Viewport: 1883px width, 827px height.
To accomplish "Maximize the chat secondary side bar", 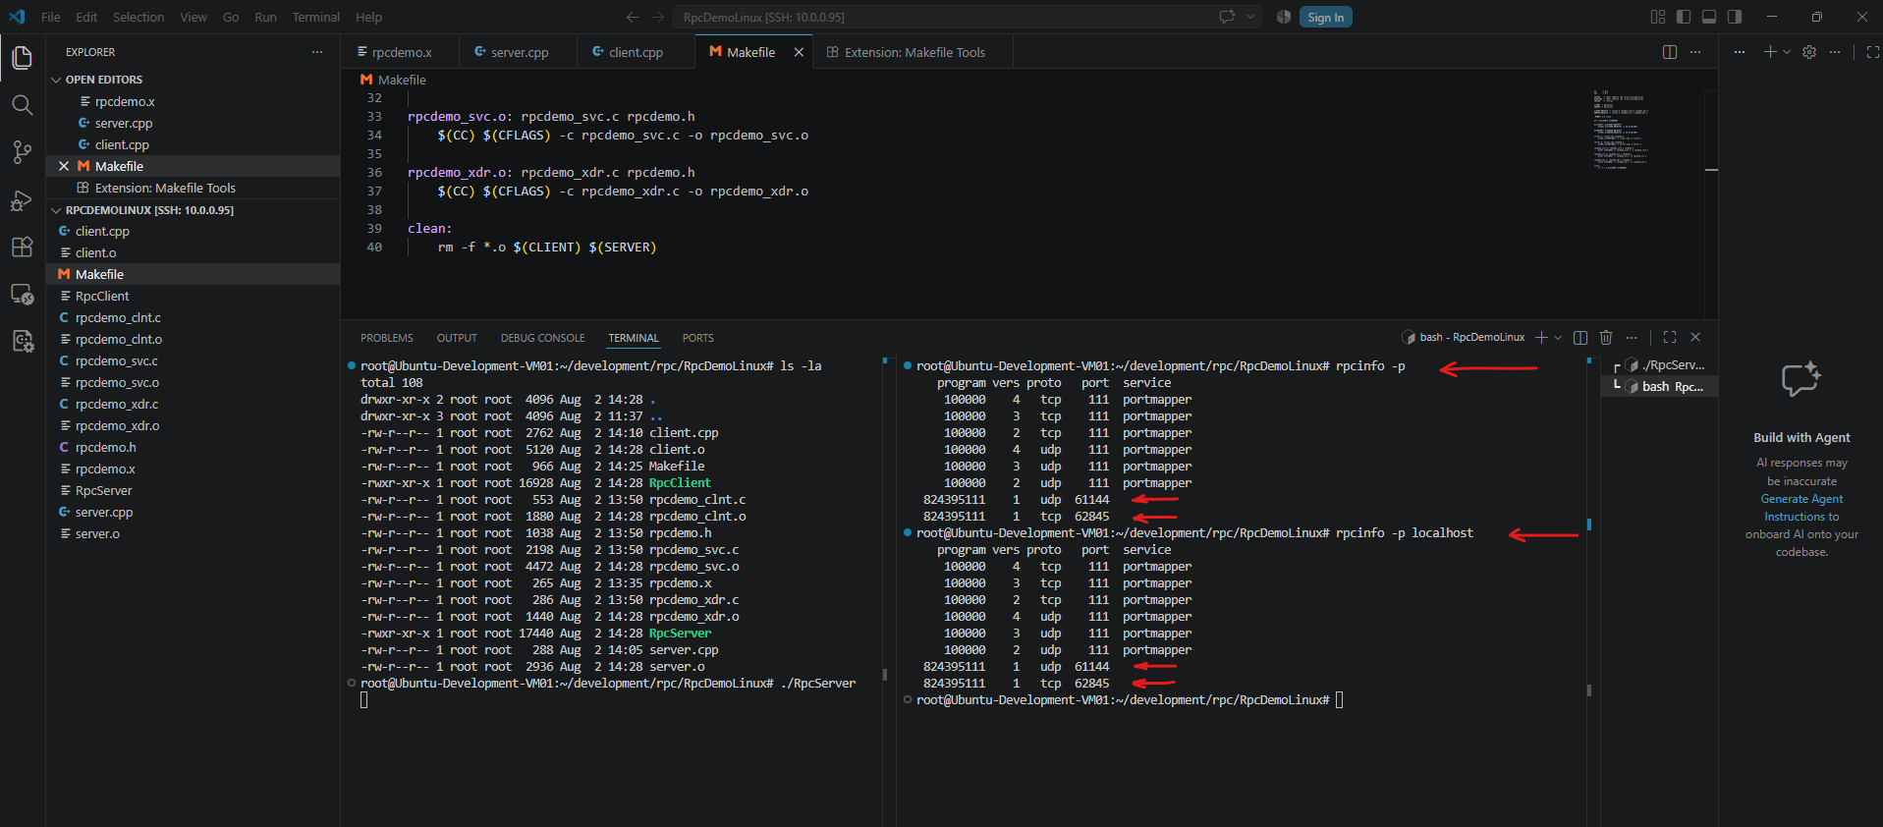I will pos(1873,52).
